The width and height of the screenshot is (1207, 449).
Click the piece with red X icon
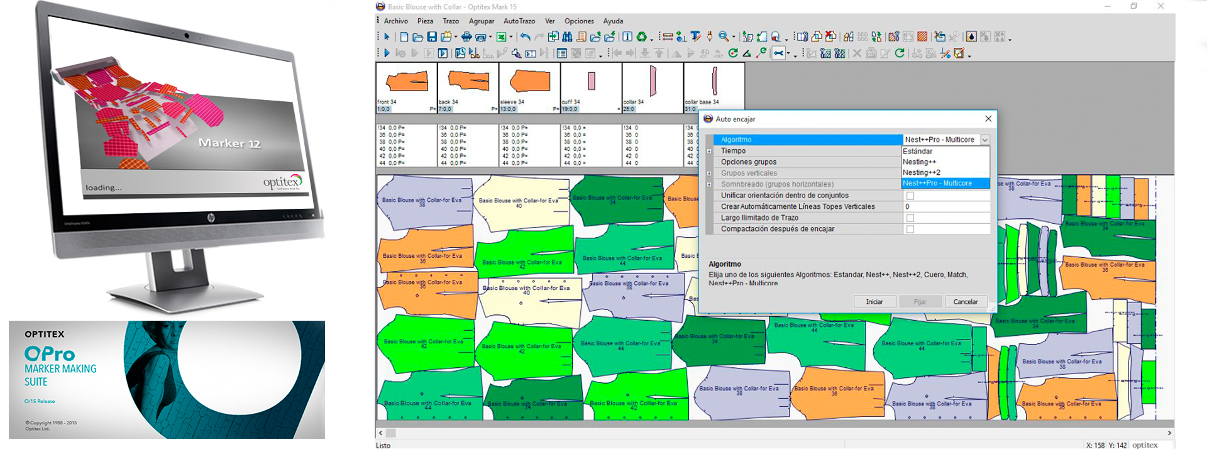[830, 37]
